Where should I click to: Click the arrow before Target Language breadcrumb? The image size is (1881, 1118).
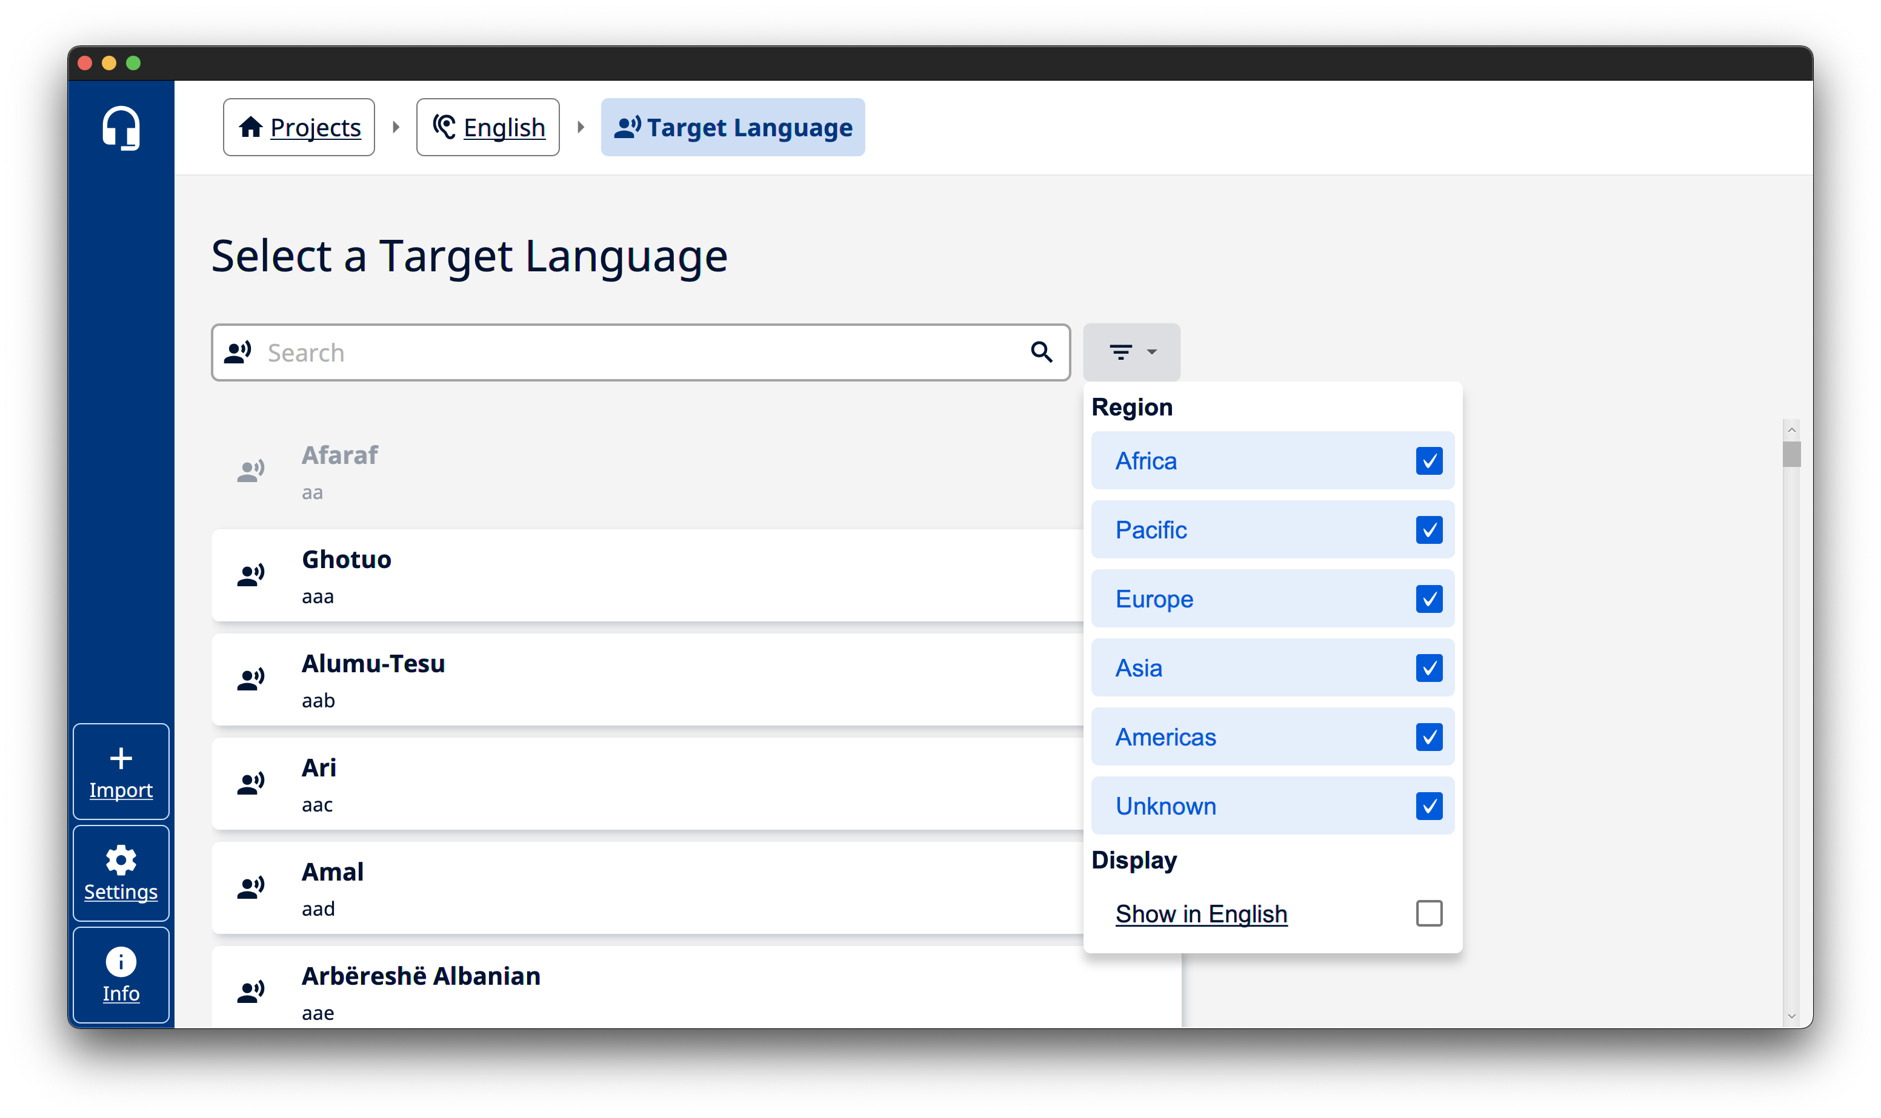tap(581, 127)
